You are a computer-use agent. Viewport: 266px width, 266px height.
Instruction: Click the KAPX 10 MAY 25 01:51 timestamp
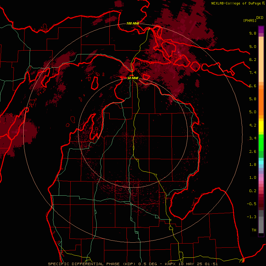coord(191,264)
